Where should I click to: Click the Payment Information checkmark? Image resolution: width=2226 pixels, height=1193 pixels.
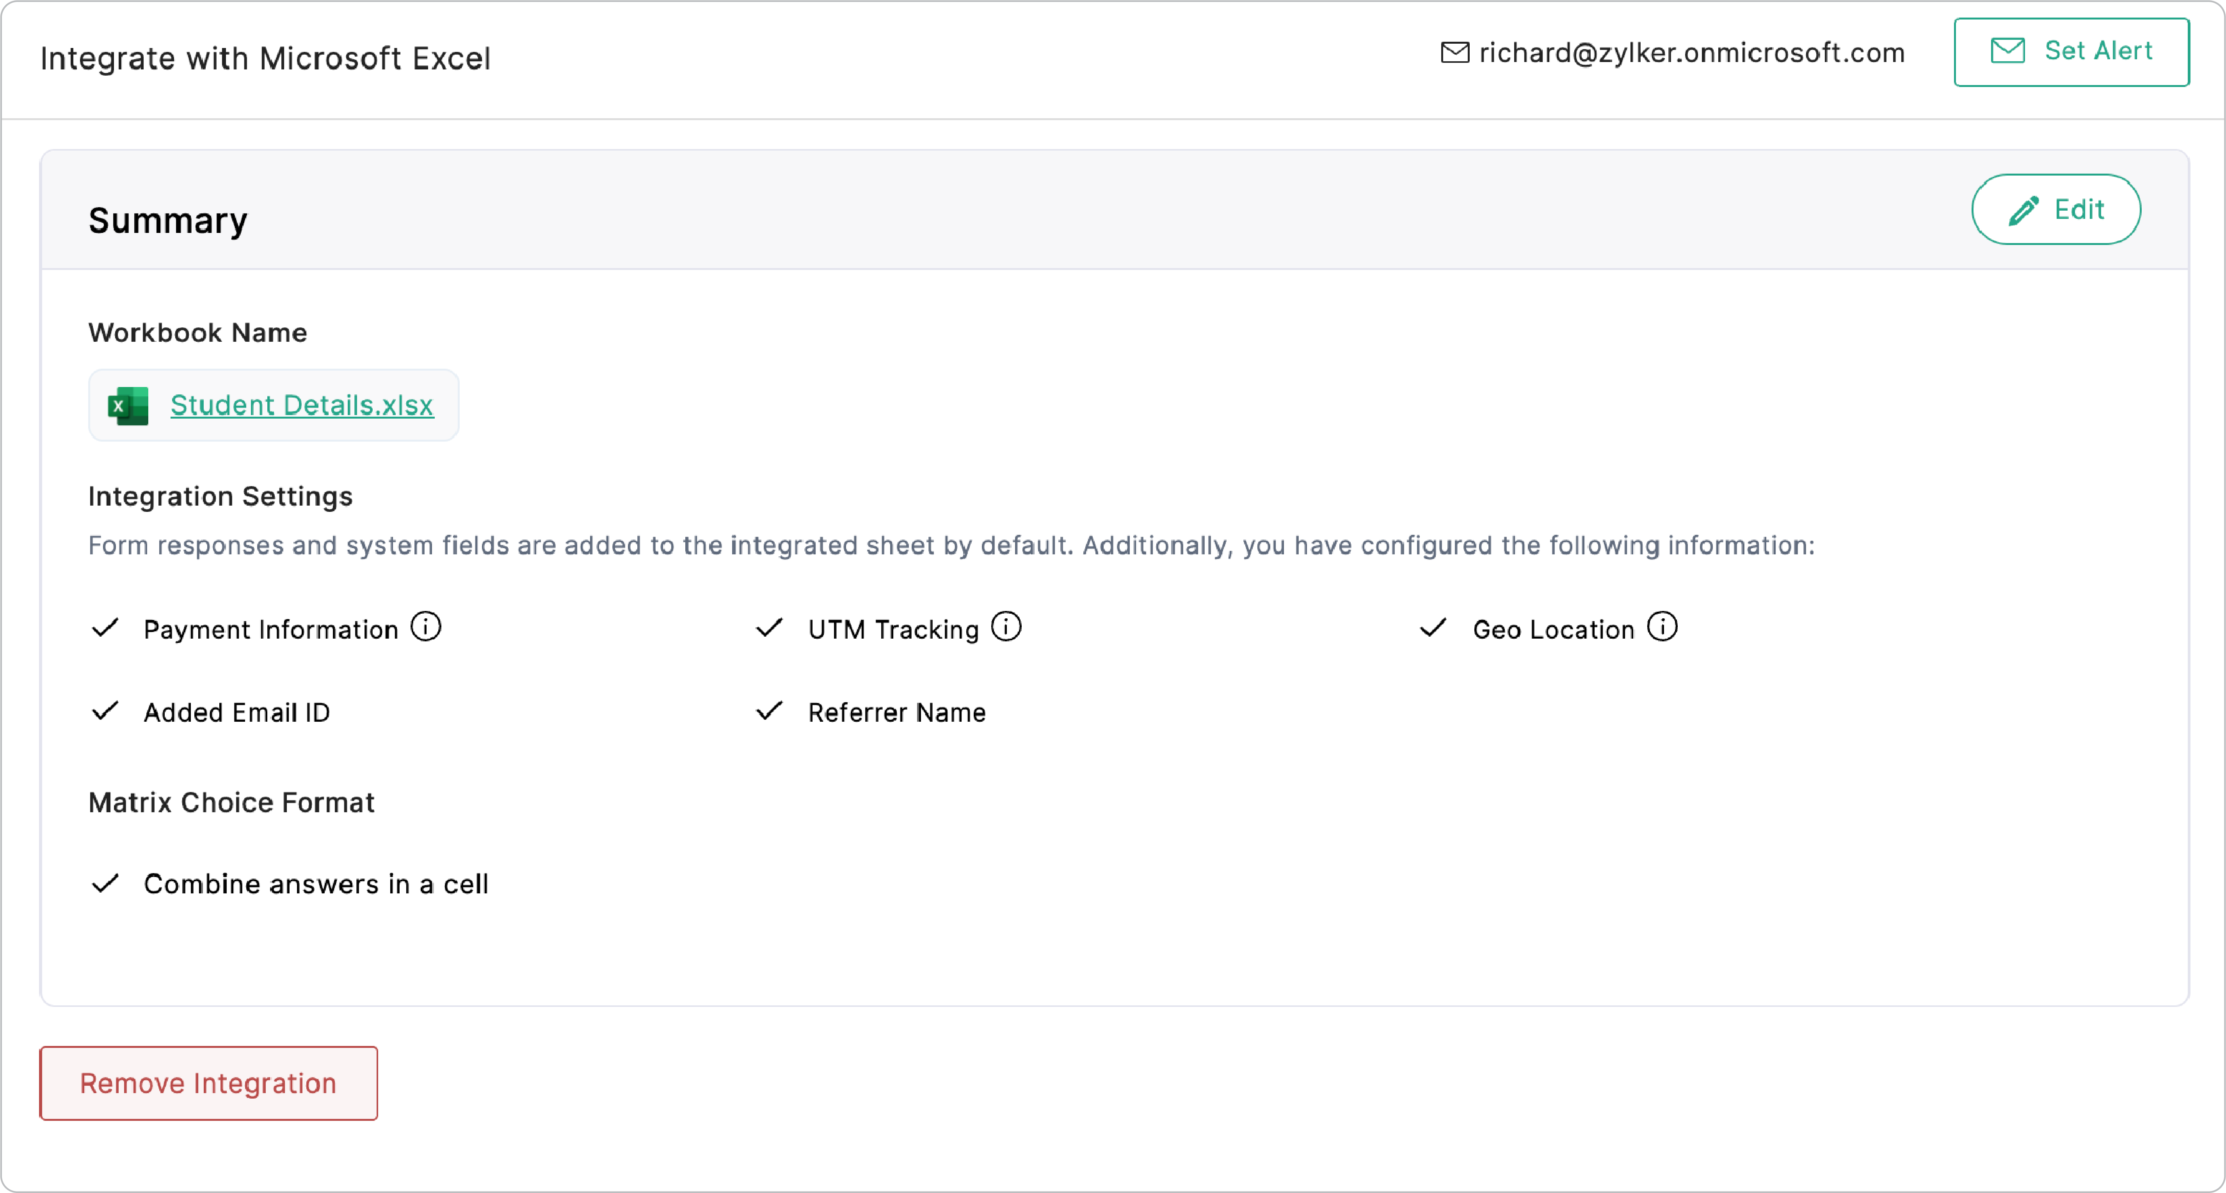(105, 628)
